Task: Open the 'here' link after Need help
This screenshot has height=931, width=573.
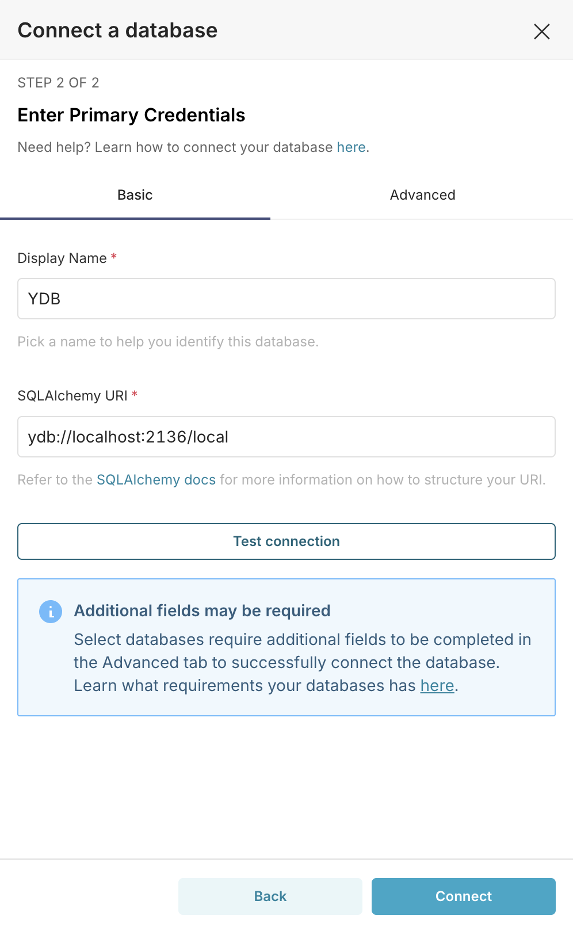Action: (351, 147)
